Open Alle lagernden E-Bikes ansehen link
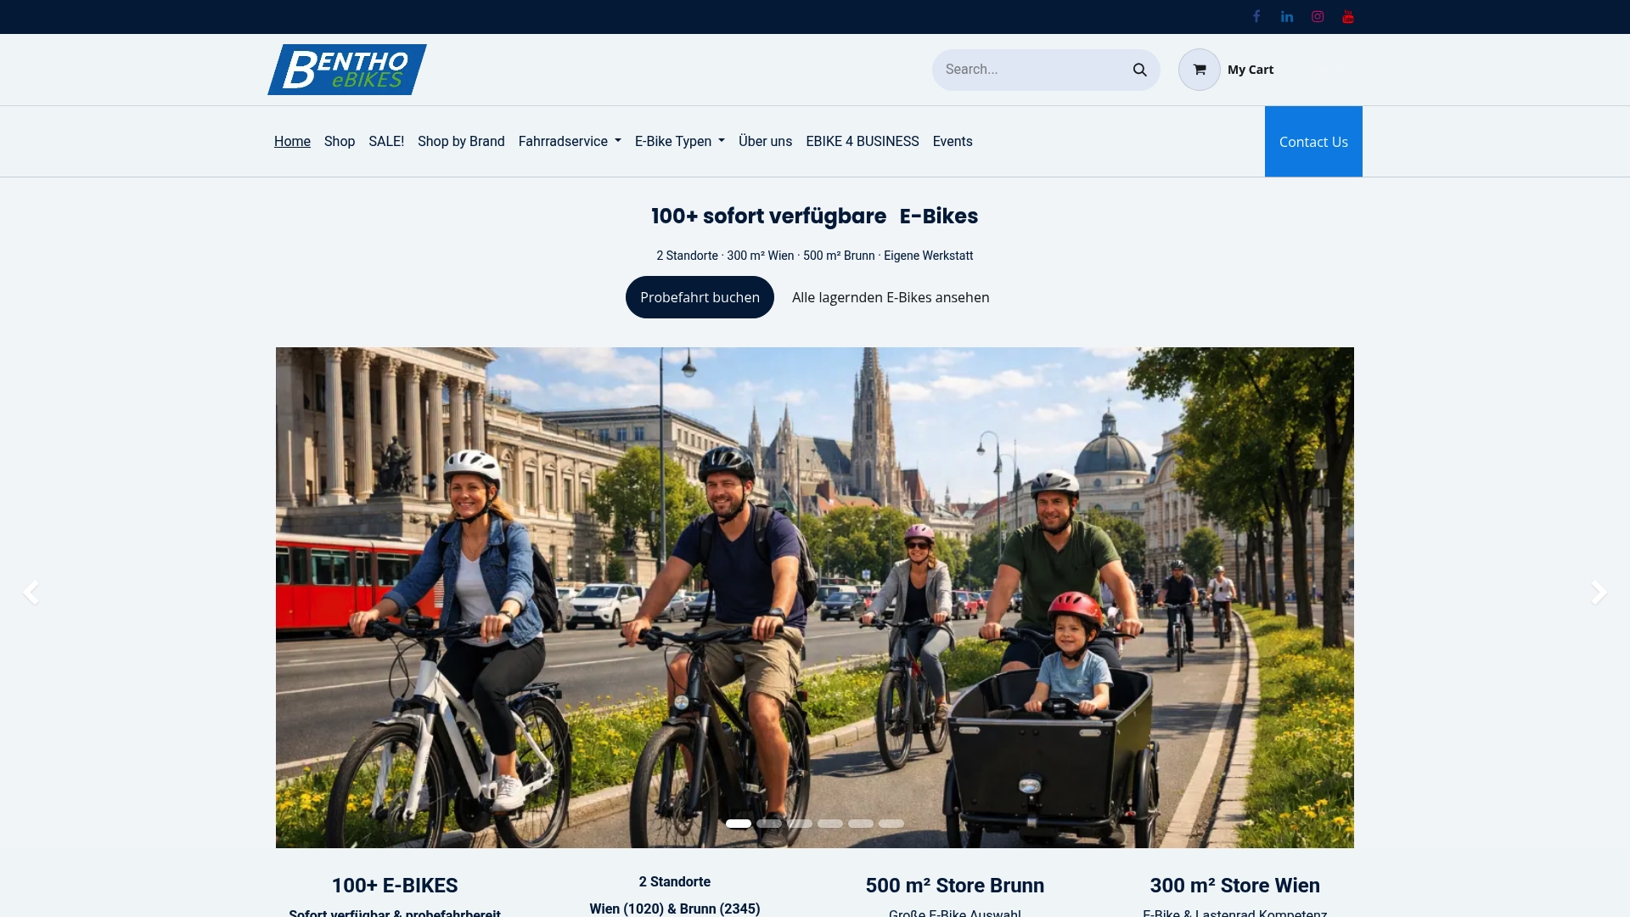 coord(890,297)
